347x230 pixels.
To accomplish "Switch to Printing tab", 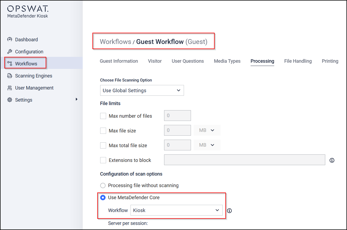I will pos(330,61).
